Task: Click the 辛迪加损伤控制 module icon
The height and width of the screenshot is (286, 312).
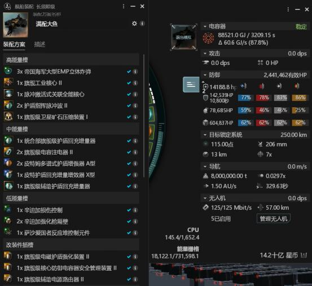Action: click(x=8, y=210)
